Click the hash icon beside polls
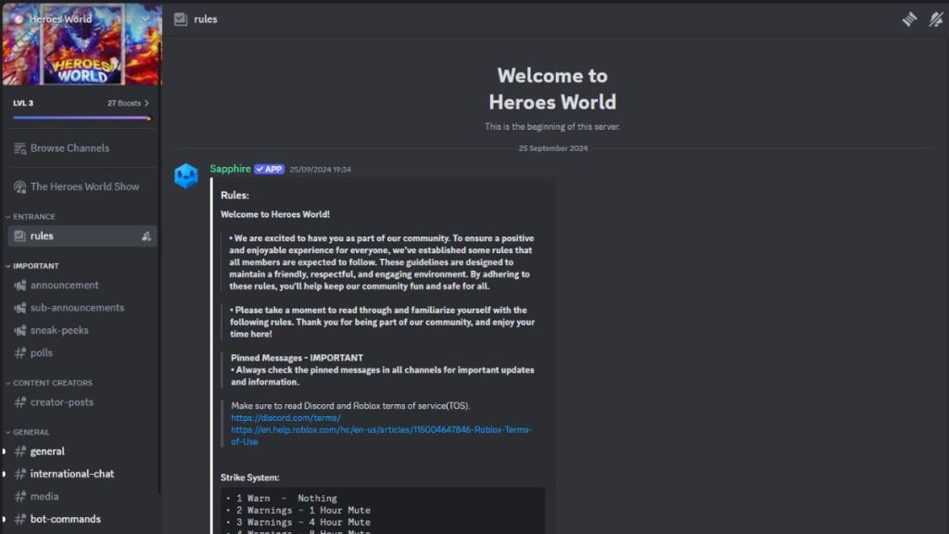Viewport: 949px width, 534px height. pyautogui.click(x=19, y=353)
